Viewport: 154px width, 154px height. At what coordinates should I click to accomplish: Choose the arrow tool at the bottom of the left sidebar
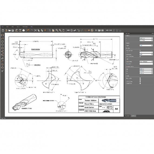click(2, 71)
